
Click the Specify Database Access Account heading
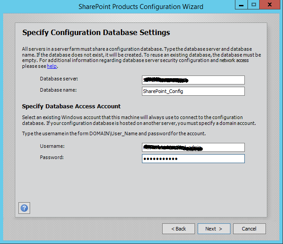pos(71,106)
